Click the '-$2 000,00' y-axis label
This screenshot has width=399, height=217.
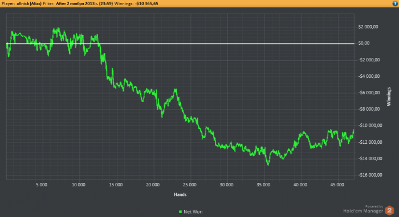[x=369, y=60]
